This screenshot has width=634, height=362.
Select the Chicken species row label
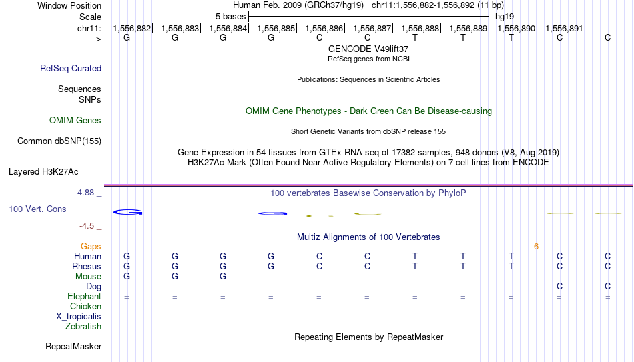85,306
